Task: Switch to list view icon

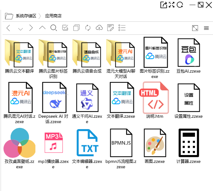Action: pyautogui.click(x=122, y=28)
